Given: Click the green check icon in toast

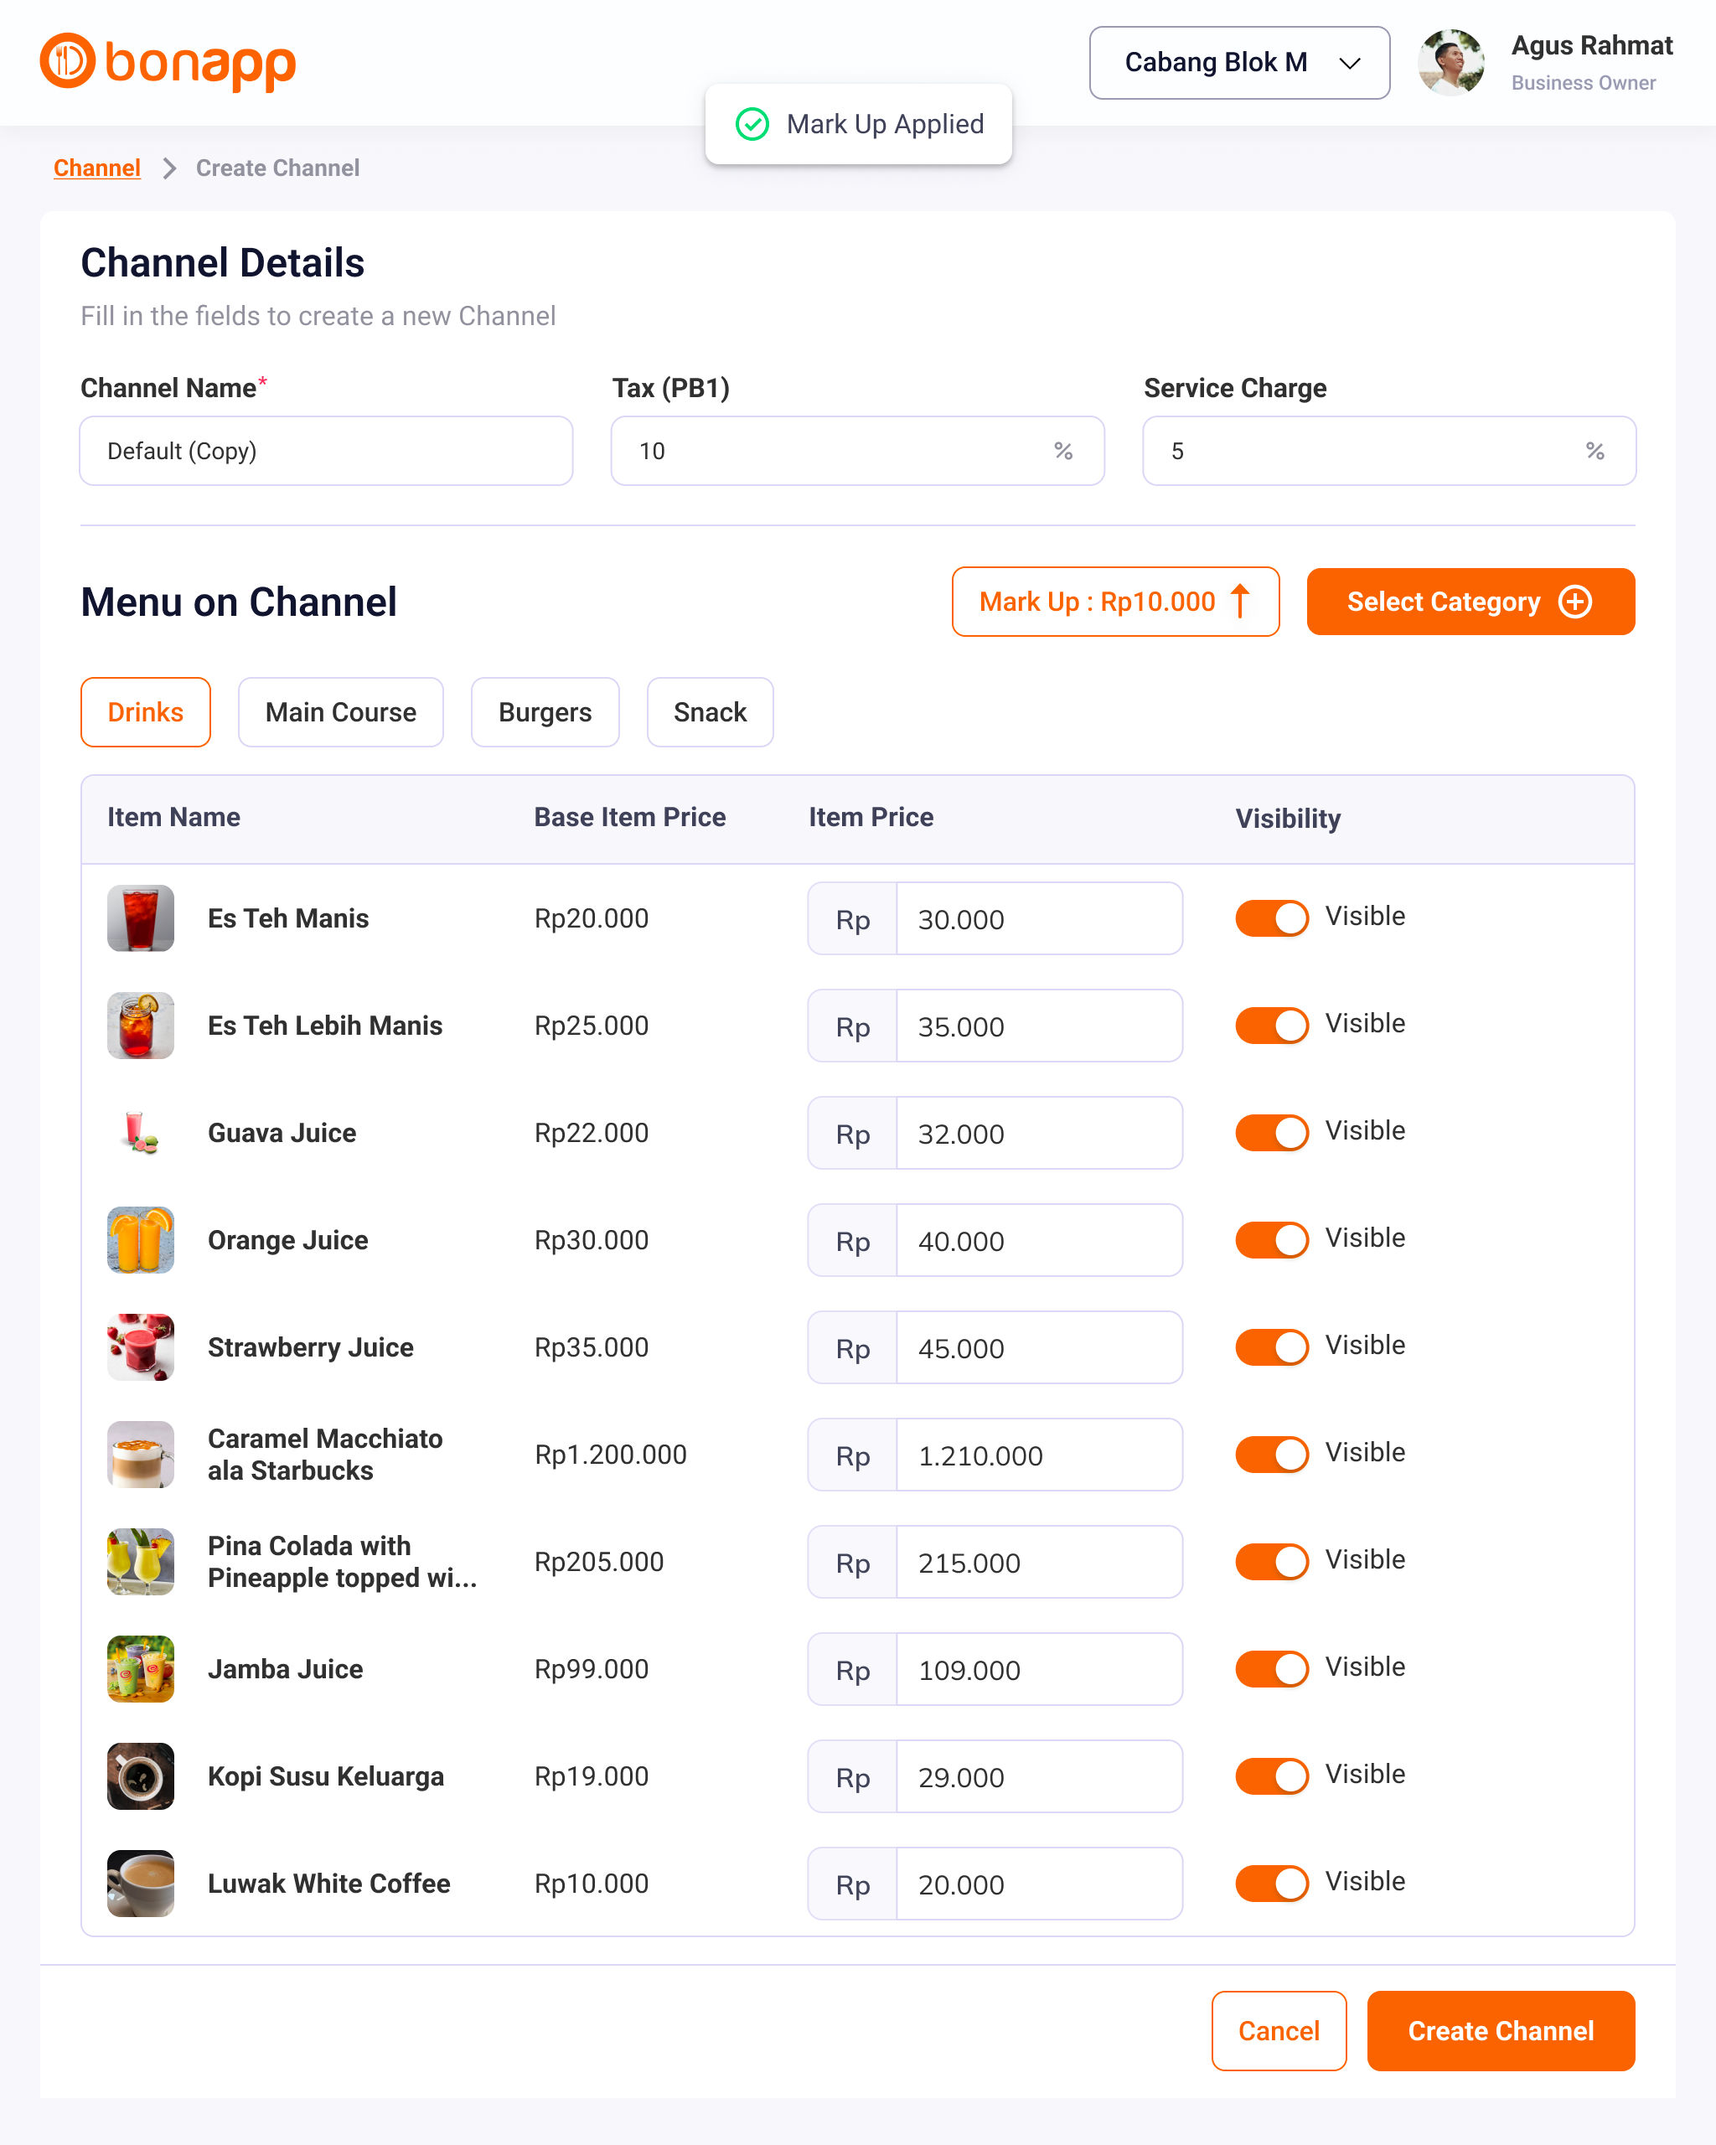Looking at the screenshot, I should click(x=752, y=124).
